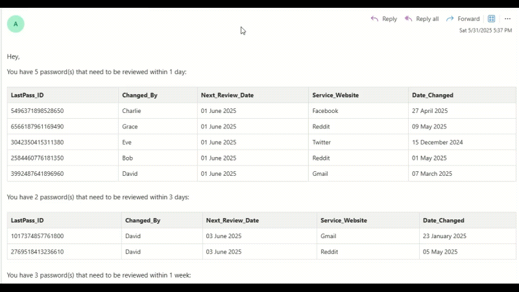Click the Date_Changed header in the first table
The image size is (519, 292).
coord(433,95)
